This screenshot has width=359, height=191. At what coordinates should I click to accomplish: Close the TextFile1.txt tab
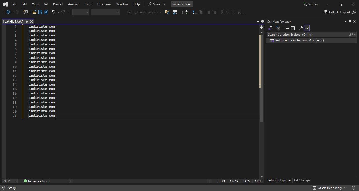(x=32, y=22)
